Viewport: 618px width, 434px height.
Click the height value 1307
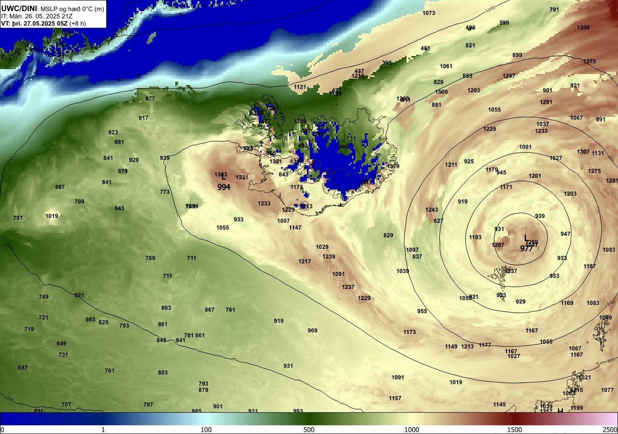pos(583,152)
